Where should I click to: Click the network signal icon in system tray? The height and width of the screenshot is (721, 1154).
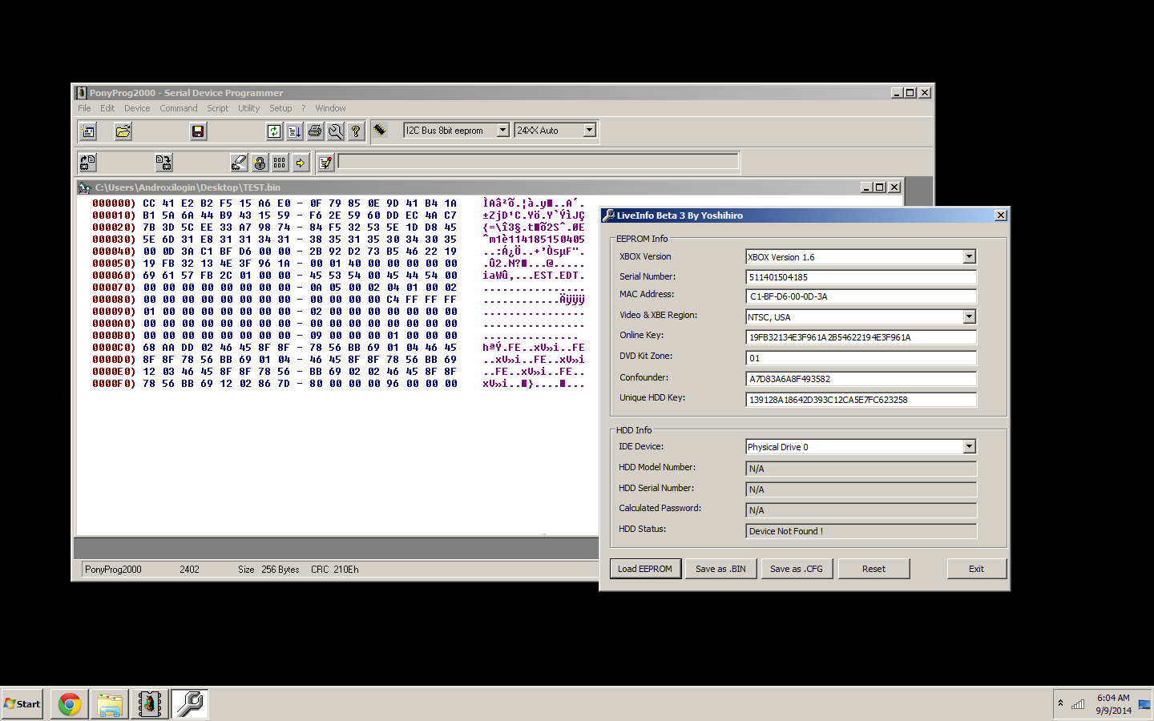1078,704
